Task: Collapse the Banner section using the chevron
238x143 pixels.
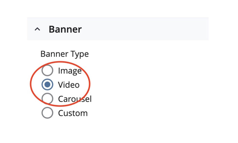Action: tap(37, 29)
